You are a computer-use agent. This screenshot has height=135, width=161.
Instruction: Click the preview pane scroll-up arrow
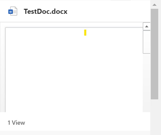(146, 27)
